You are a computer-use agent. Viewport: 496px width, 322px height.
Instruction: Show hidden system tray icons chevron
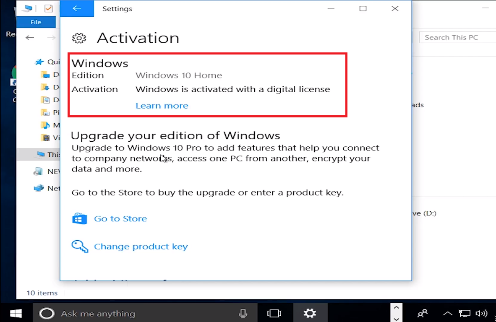click(447, 313)
